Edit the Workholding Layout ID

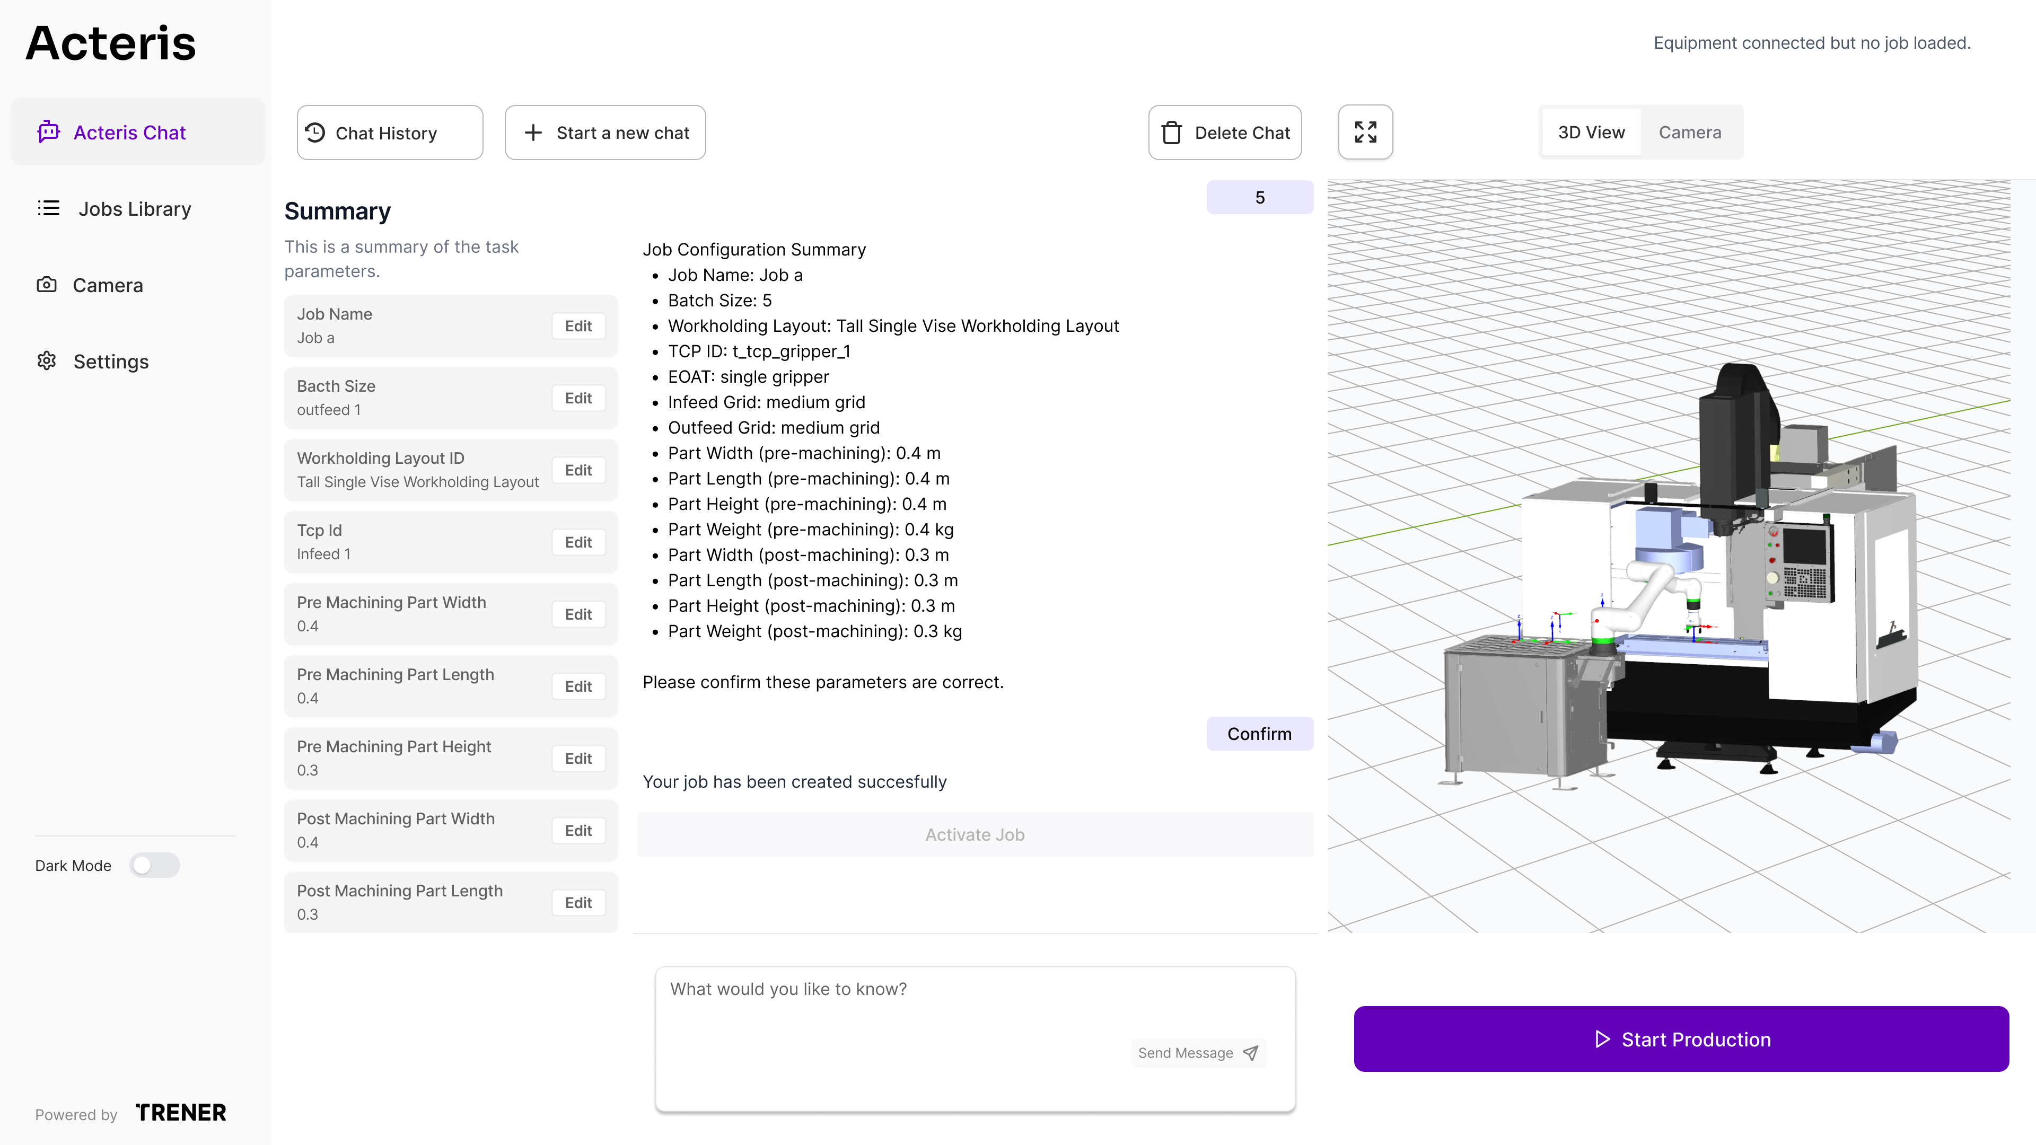pos(578,470)
